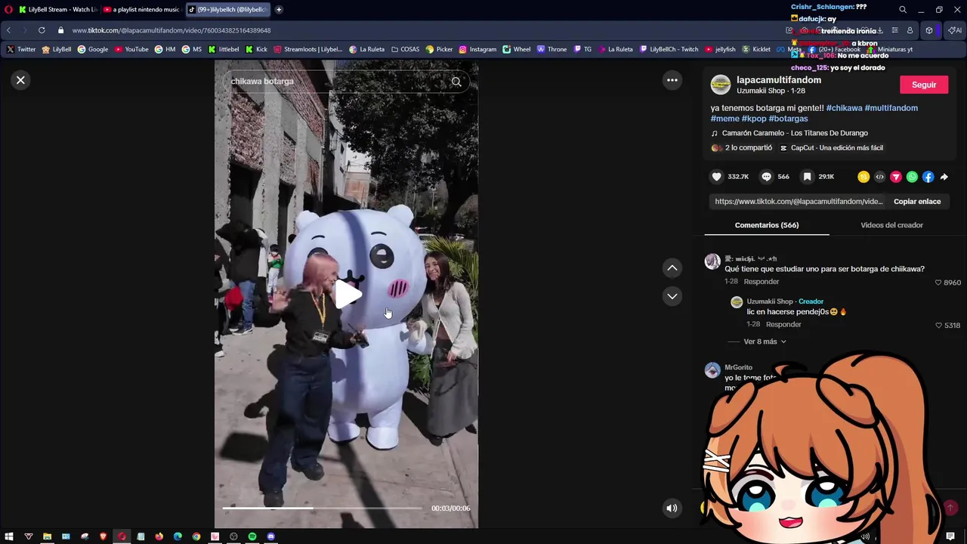Screen dimensions: 967x544
Task: Follow lapacamultifandom with Seguir button
Action: pos(924,85)
